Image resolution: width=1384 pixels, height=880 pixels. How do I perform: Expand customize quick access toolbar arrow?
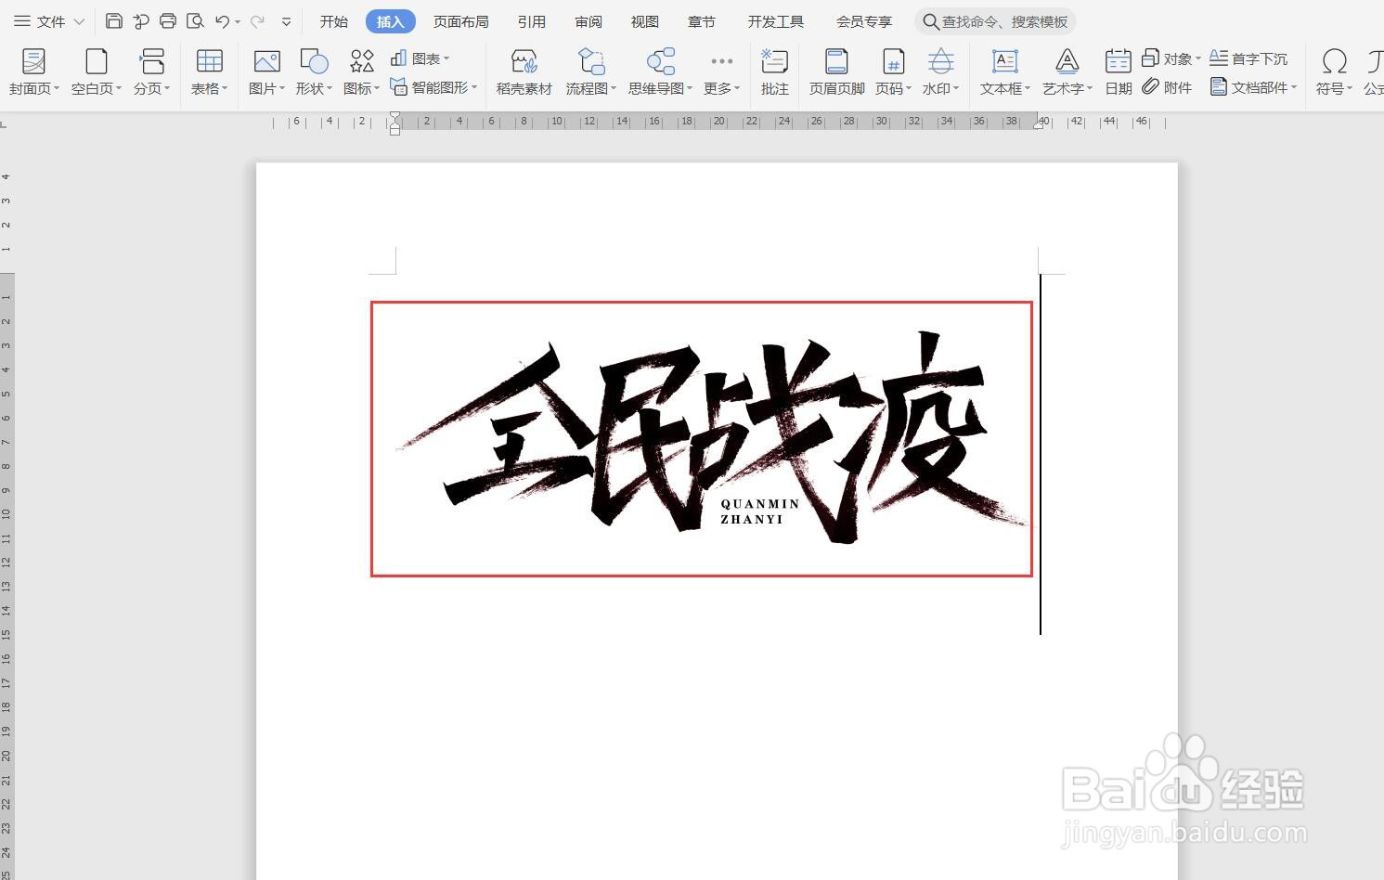point(287,21)
